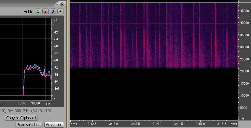Screen dimensions: 251x128
Task: Click the 3:13.0 mark on time ruler
Action: [114, 124]
